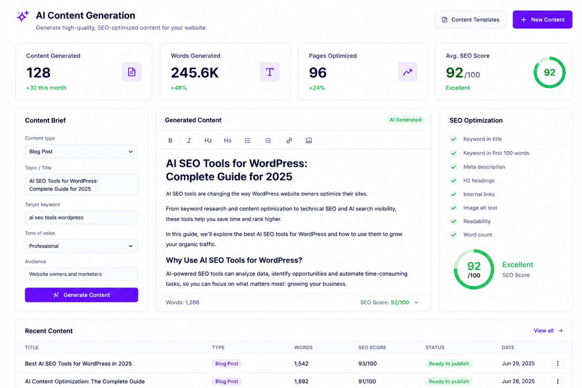Toggle the Meta description check
The image size is (582, 388).
click(x=453, y=167)
